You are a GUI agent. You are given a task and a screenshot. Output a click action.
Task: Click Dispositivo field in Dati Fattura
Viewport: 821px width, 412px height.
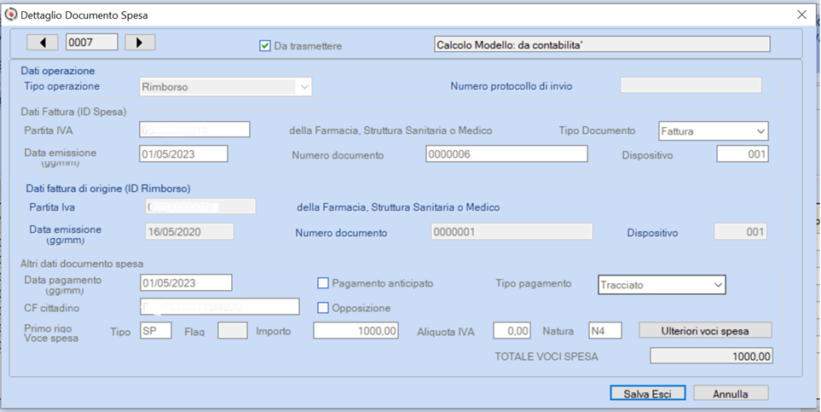coord(743,154)
